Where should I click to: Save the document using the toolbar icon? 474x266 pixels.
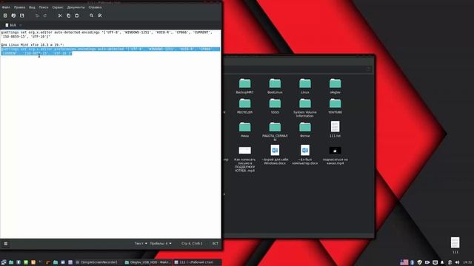pos(21,16)
